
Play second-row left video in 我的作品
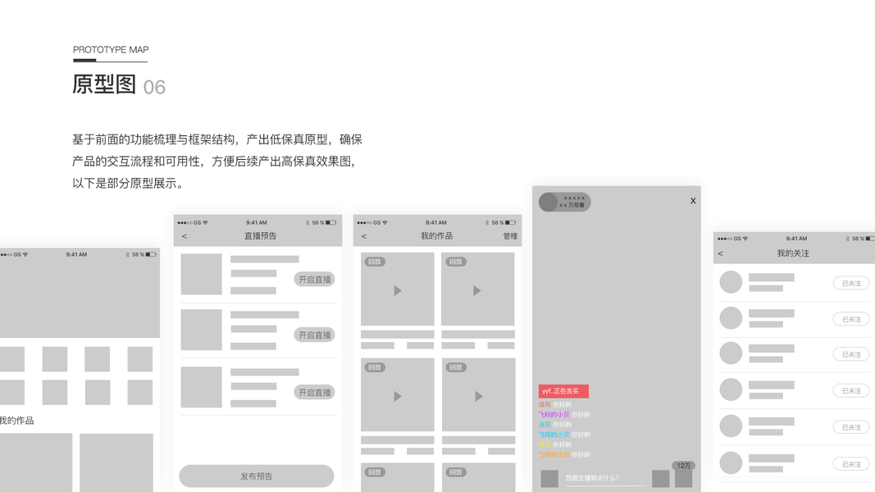click(398, 395)
